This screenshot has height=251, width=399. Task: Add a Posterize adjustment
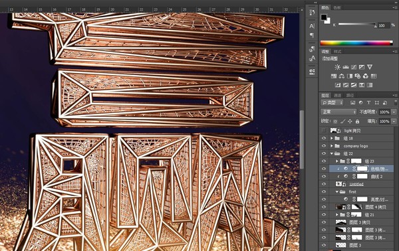coord(346,85)
